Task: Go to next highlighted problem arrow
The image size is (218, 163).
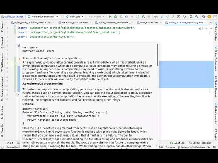Action: (211, 28)
